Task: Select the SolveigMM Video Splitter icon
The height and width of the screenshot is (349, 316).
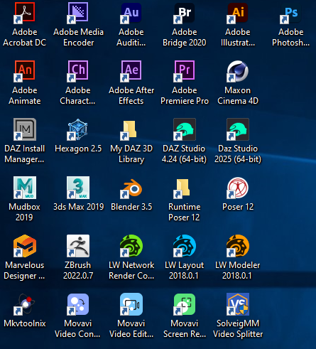Action: click(238, 304)
